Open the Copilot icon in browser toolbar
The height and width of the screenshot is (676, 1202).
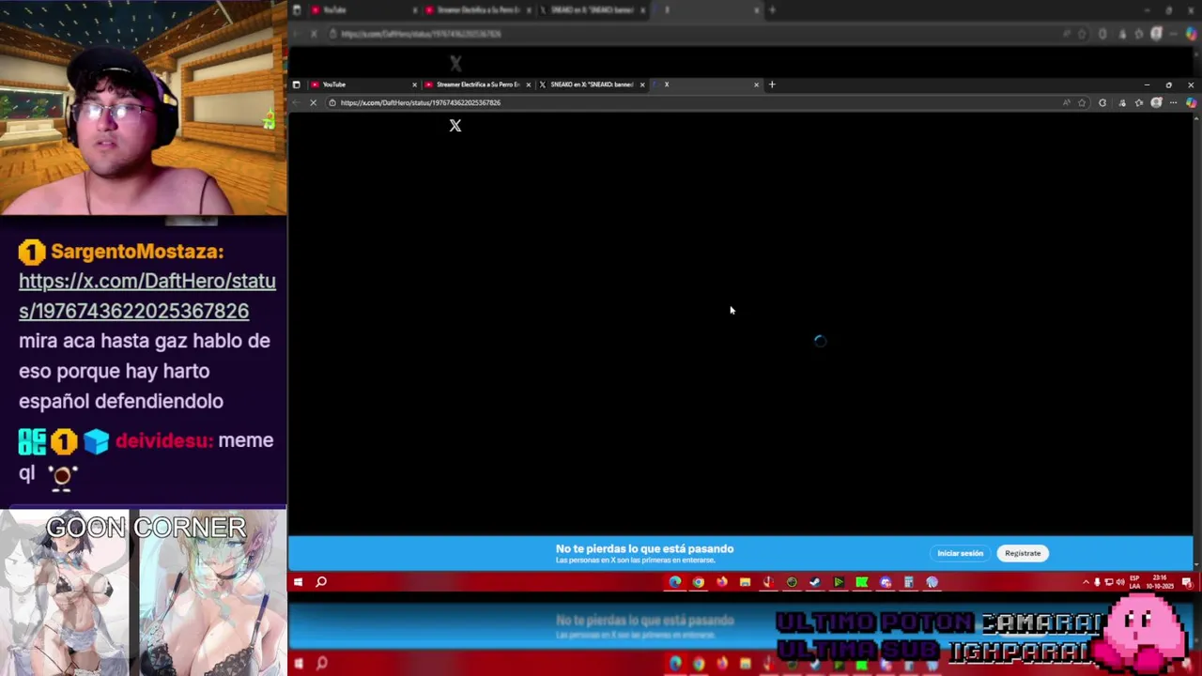coord(1191,102)
